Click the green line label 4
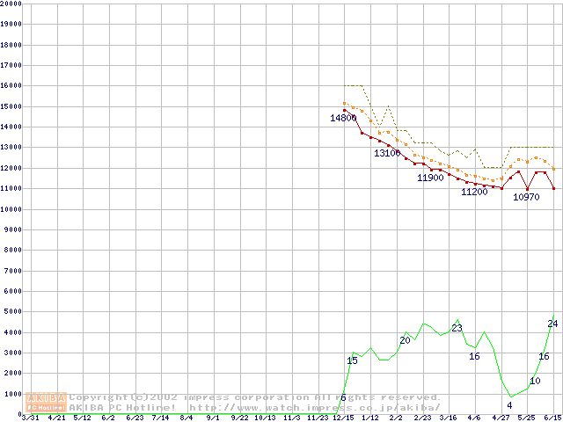Image resolution: width=563 pixels, height=422 pixels. pyautogui.click(x=509, y=404)
